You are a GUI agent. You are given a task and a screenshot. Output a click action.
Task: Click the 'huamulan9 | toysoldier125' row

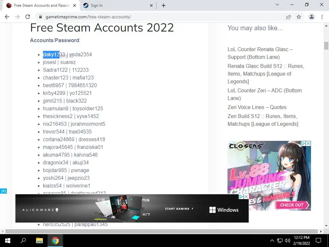tap(73, 109)
